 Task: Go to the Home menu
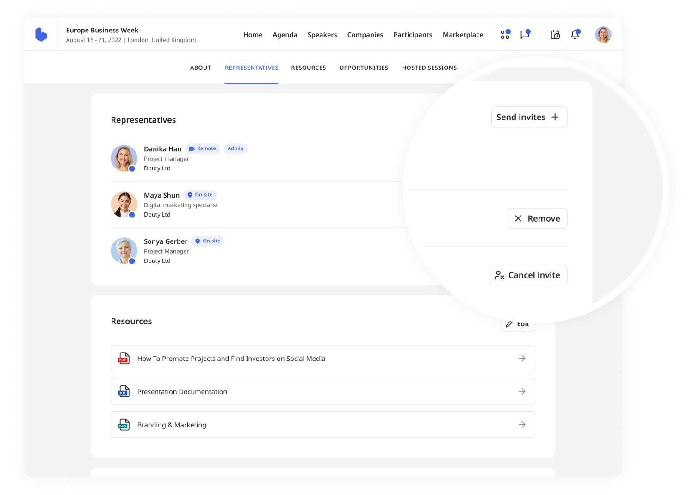253,35
